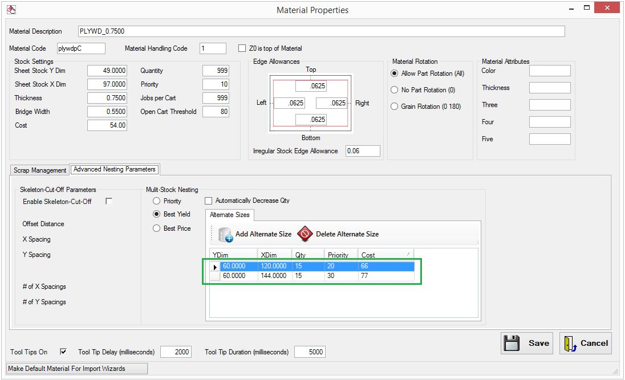Image resolution: width=625 pixels, height=380 pixels.
Task: Click the YDim column header
Action: point(234,255)
